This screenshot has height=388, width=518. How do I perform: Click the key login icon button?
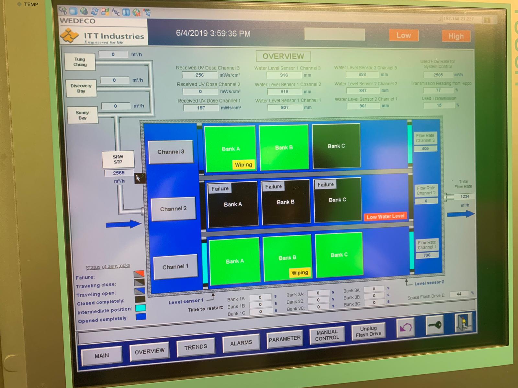434,325
